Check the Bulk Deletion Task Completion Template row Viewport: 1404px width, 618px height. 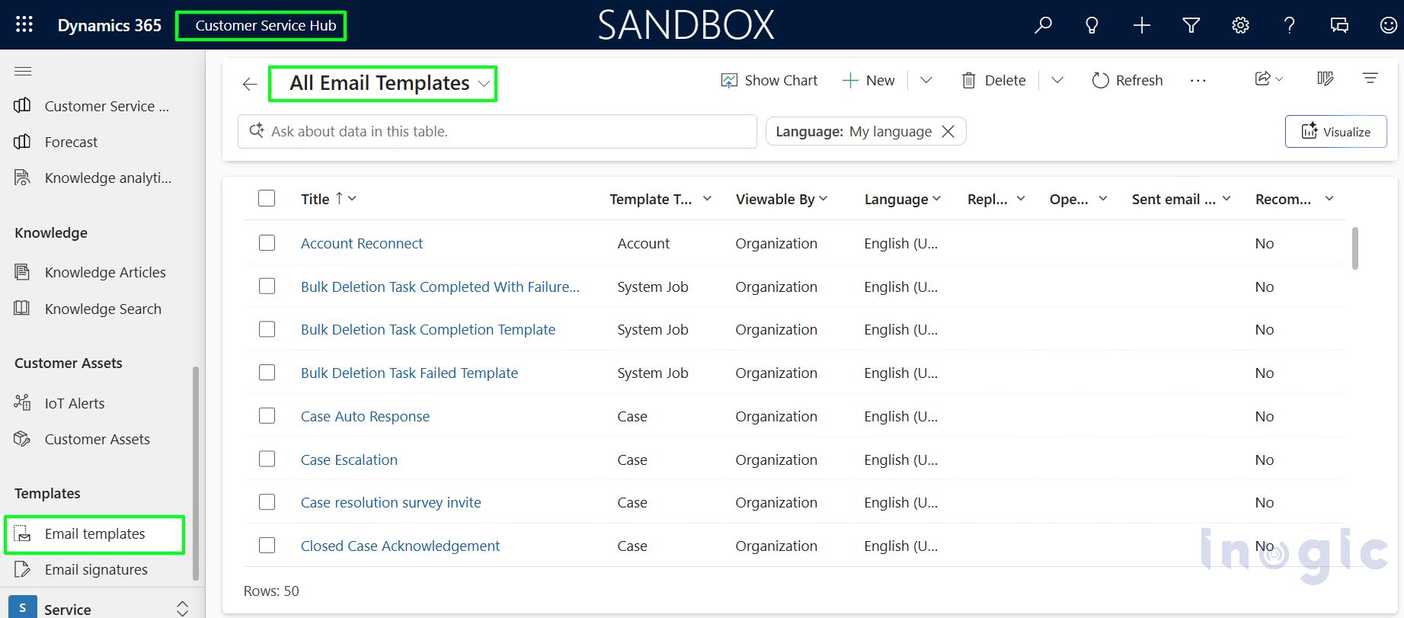(x=267, y=328)
